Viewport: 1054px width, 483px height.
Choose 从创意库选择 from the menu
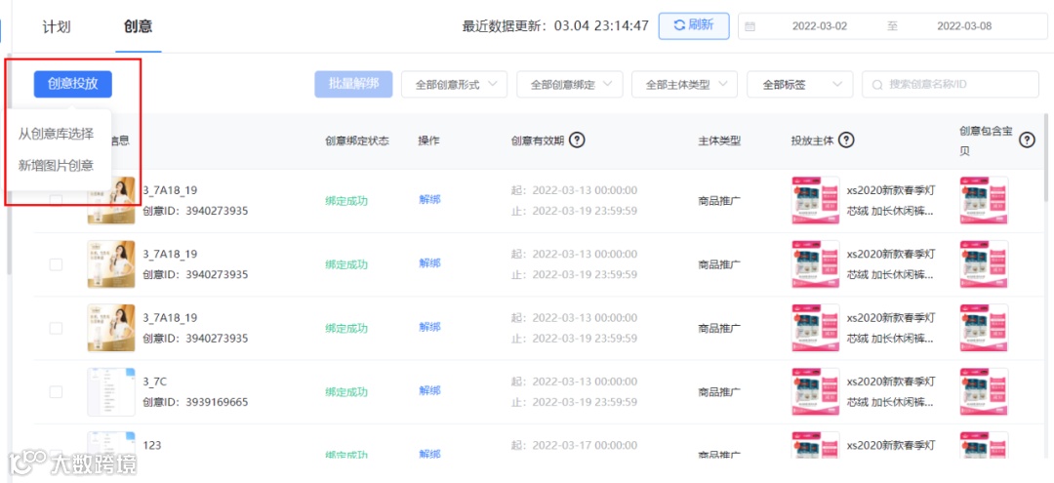pos(56,134)
